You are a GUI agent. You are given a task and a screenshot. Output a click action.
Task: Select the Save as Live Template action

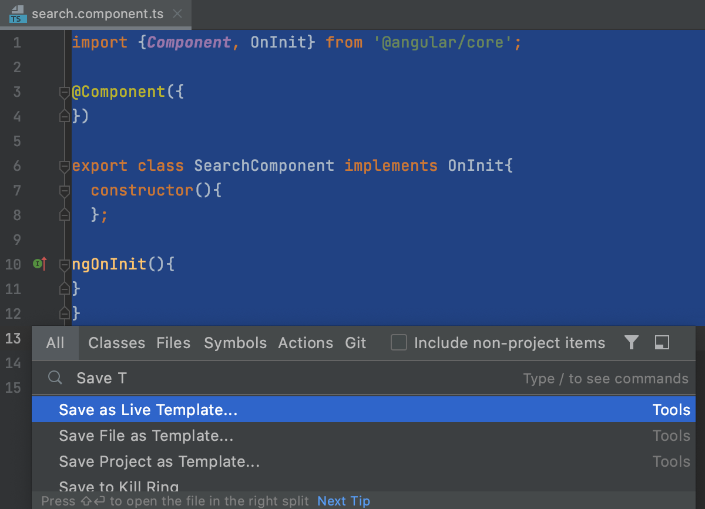pos(147,409)
